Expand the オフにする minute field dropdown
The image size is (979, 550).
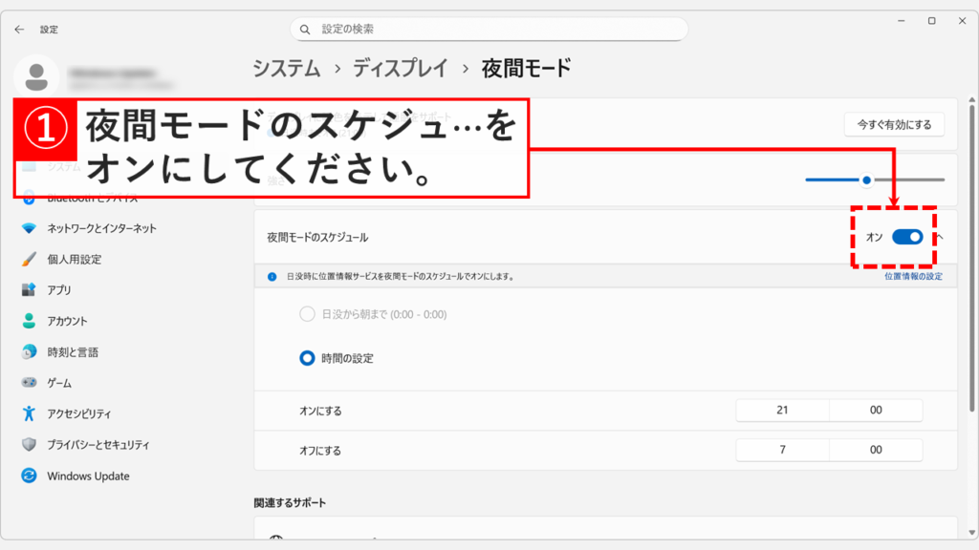pos(875,450)
